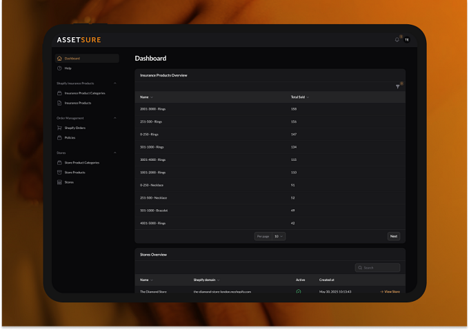This screenshot has height=330, width=469.
Task: Open the Dashboard home icon in sidebar
Action: [59, 59]
